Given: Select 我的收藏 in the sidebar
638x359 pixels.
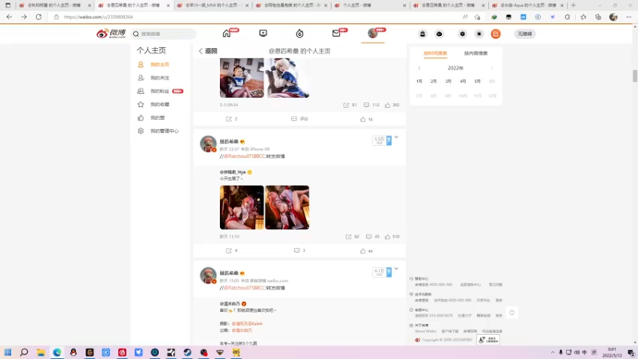Looking at the screenshot, I should click(x=159, y=105).
